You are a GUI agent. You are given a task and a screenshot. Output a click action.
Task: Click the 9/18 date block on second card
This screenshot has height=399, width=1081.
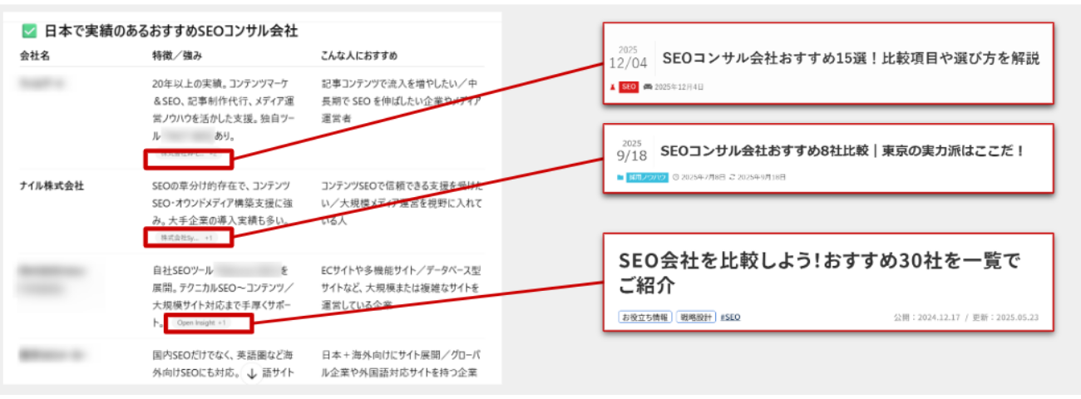631,150
